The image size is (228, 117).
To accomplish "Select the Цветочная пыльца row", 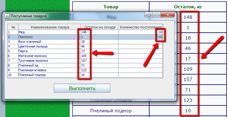I will (85, 47).
